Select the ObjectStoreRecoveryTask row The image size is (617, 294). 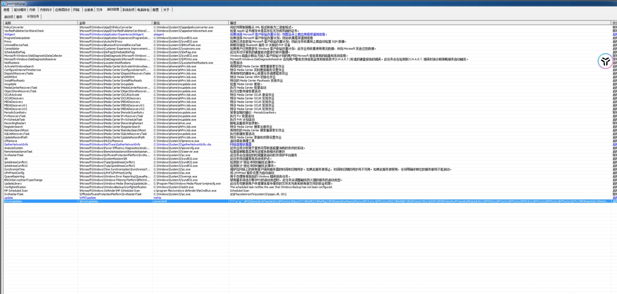(x=310, y=91)
